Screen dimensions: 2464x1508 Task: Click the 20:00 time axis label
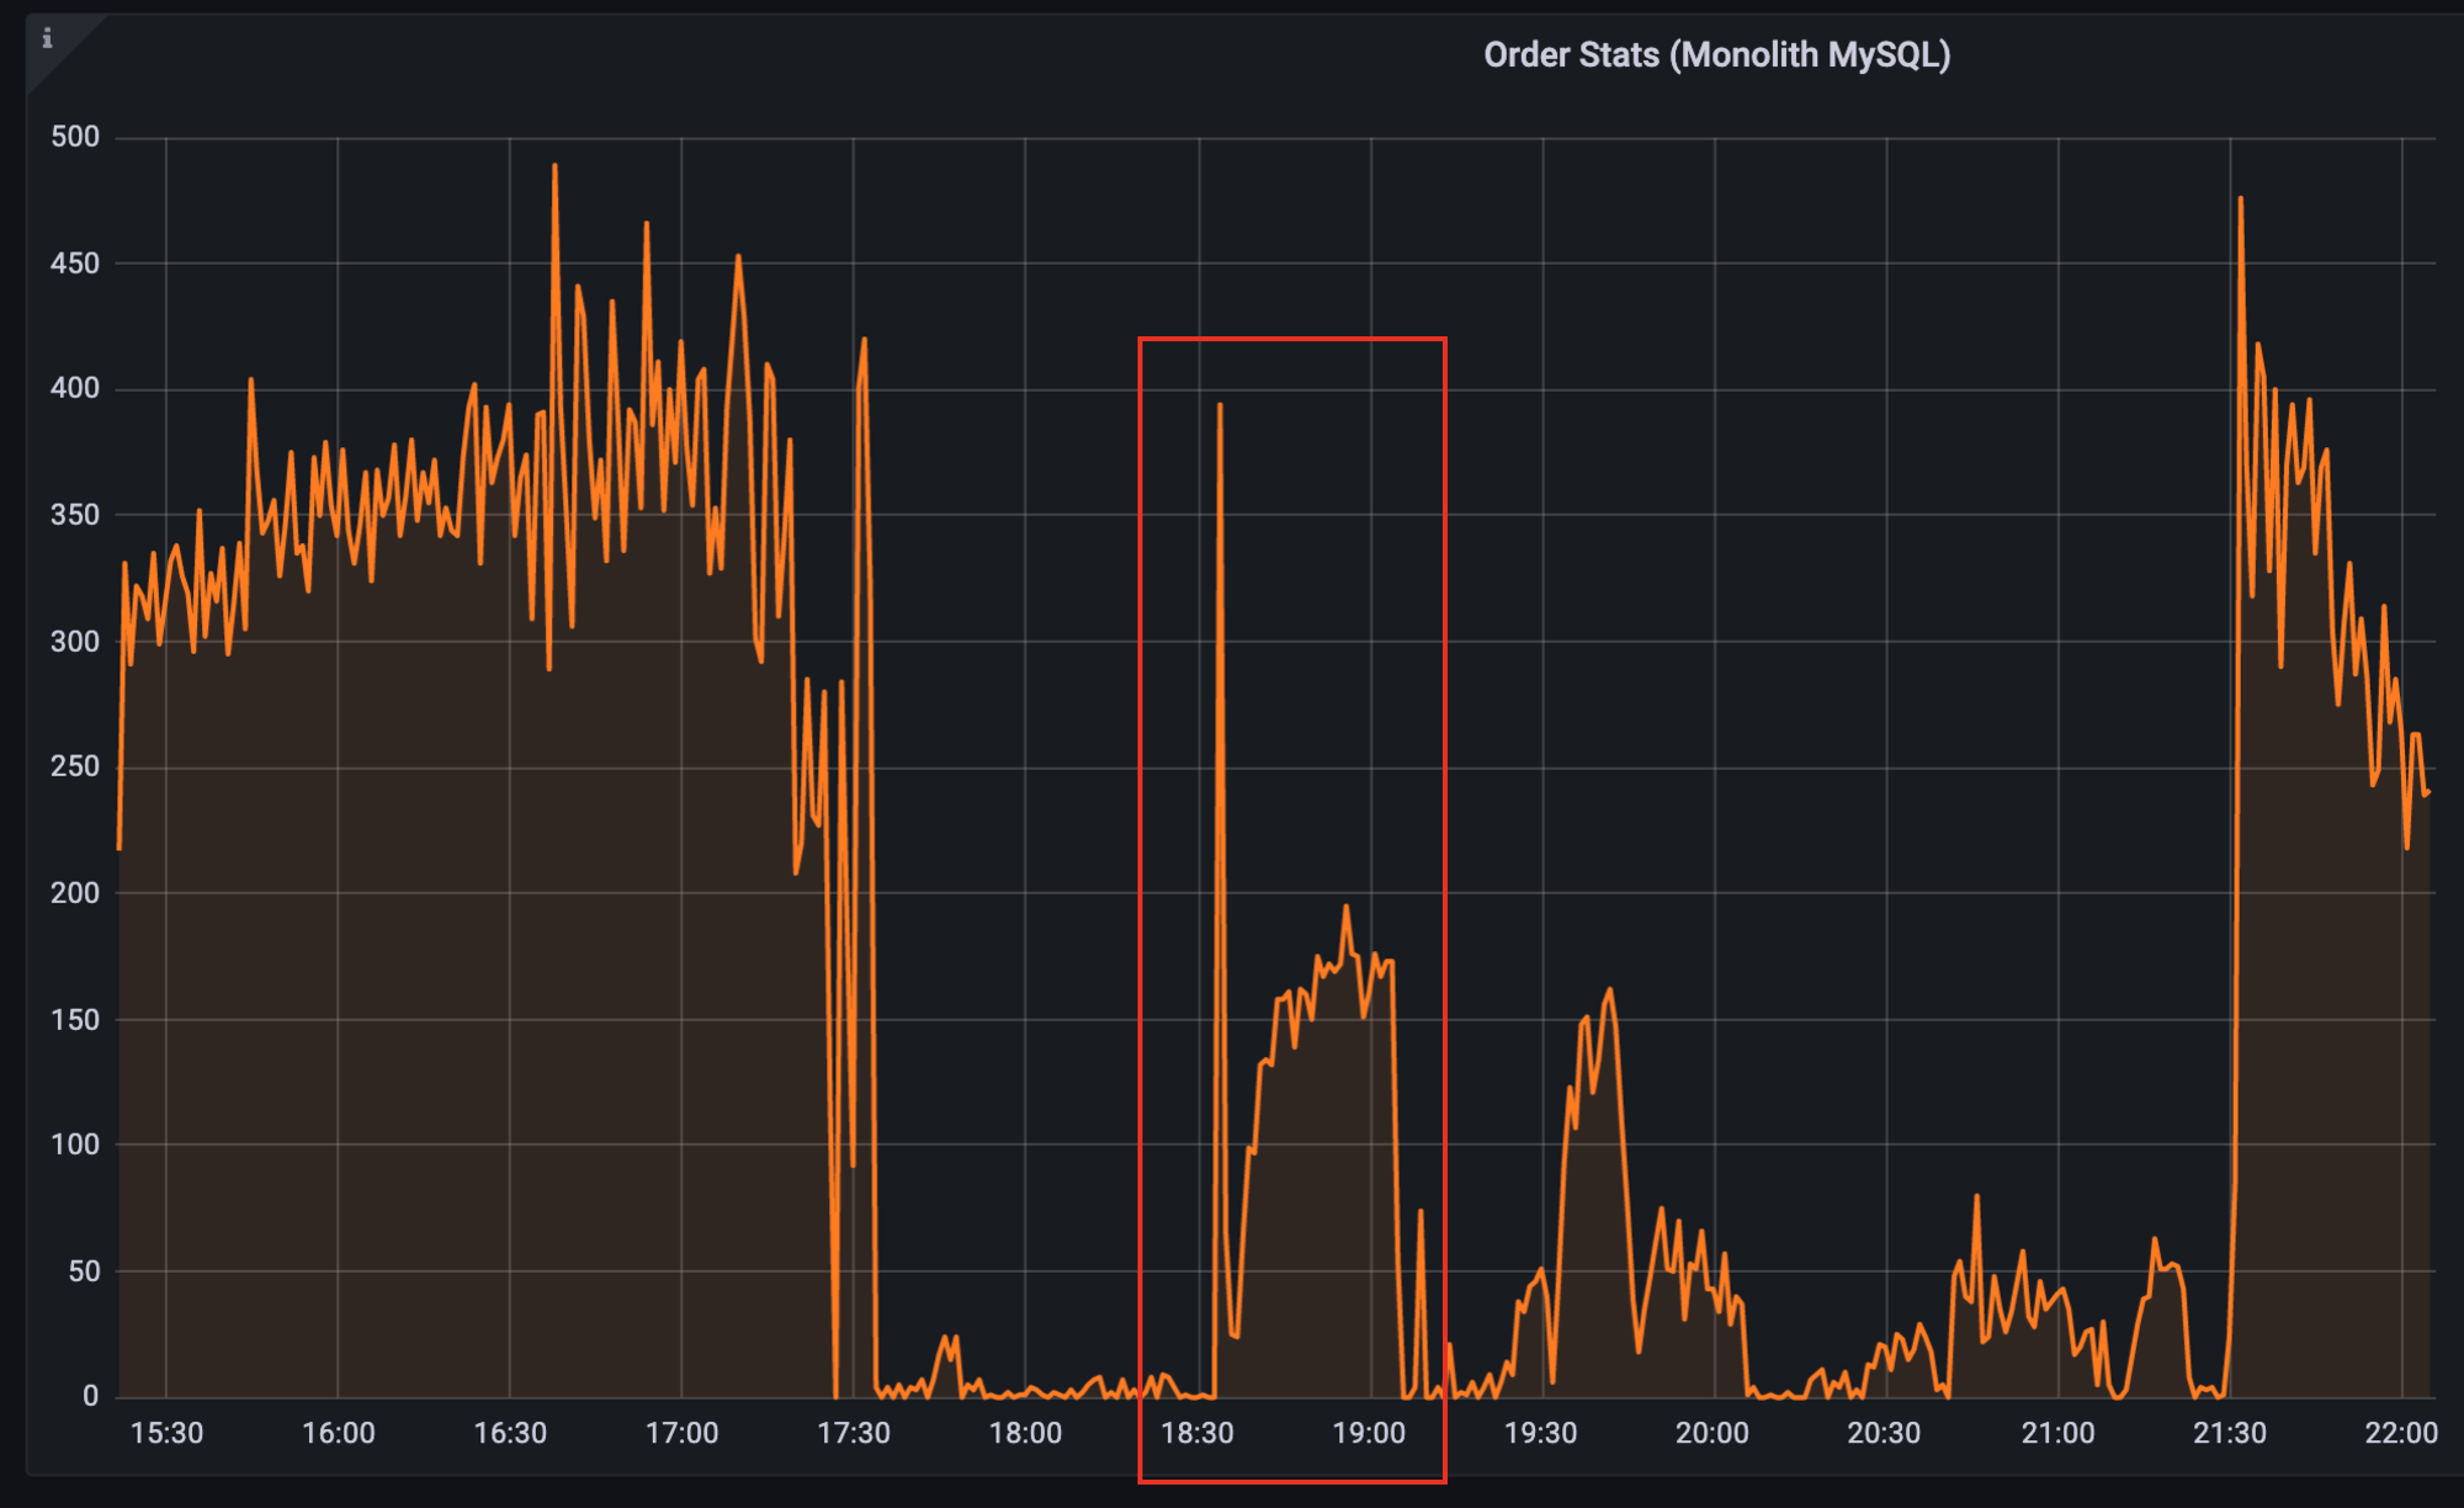pyautogui.click(x=1713, y=1433)
